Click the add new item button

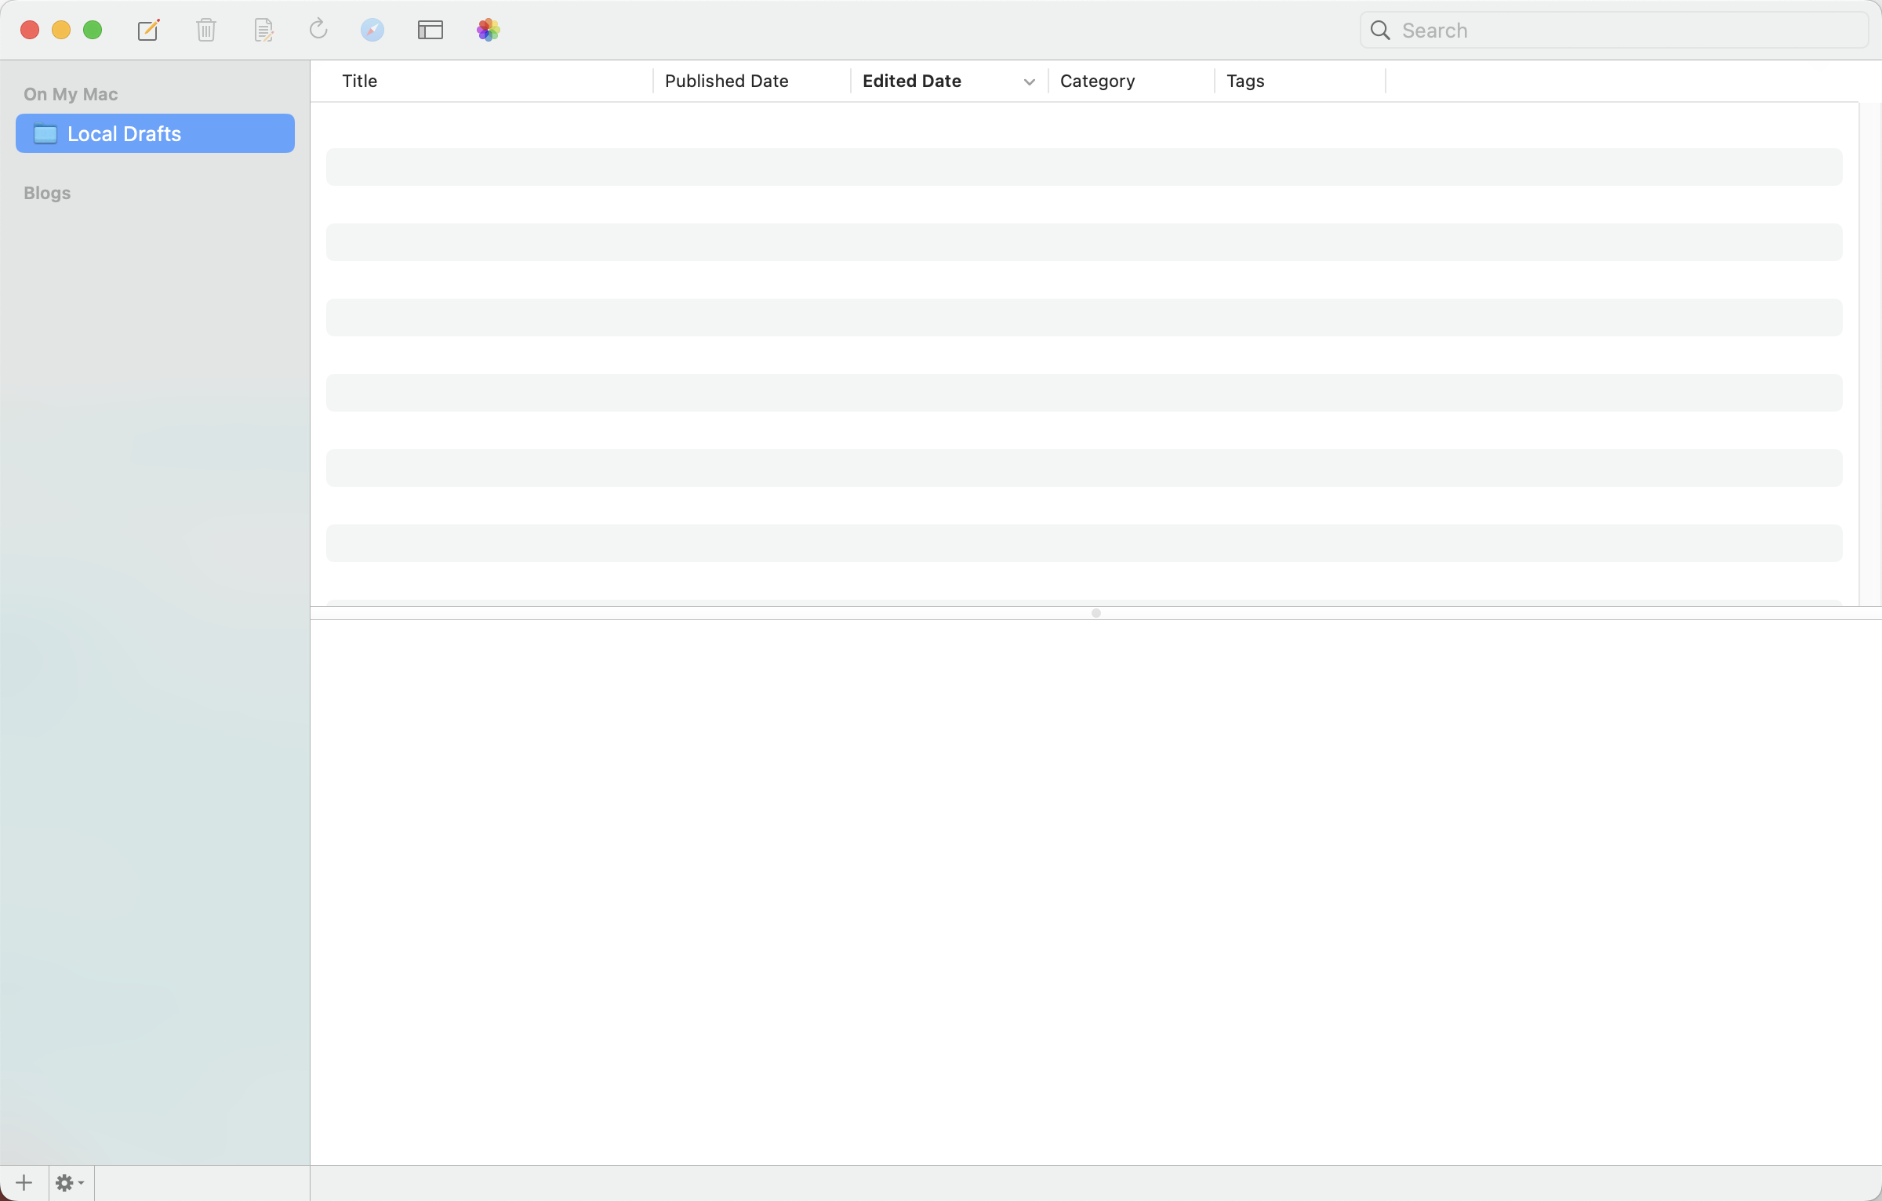[24, 1182]
